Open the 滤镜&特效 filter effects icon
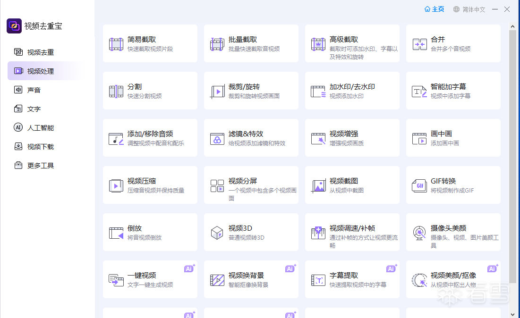 pos(217,139)
